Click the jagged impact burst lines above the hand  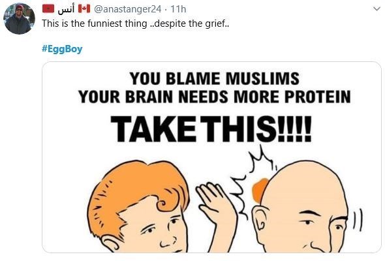point(253,181)
